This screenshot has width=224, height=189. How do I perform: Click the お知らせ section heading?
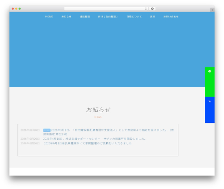pos(98,110)
